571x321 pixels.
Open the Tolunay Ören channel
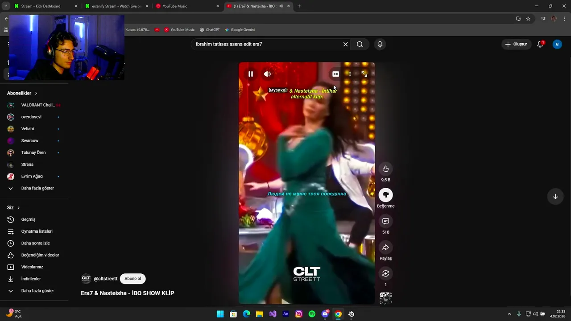[34, 152]
